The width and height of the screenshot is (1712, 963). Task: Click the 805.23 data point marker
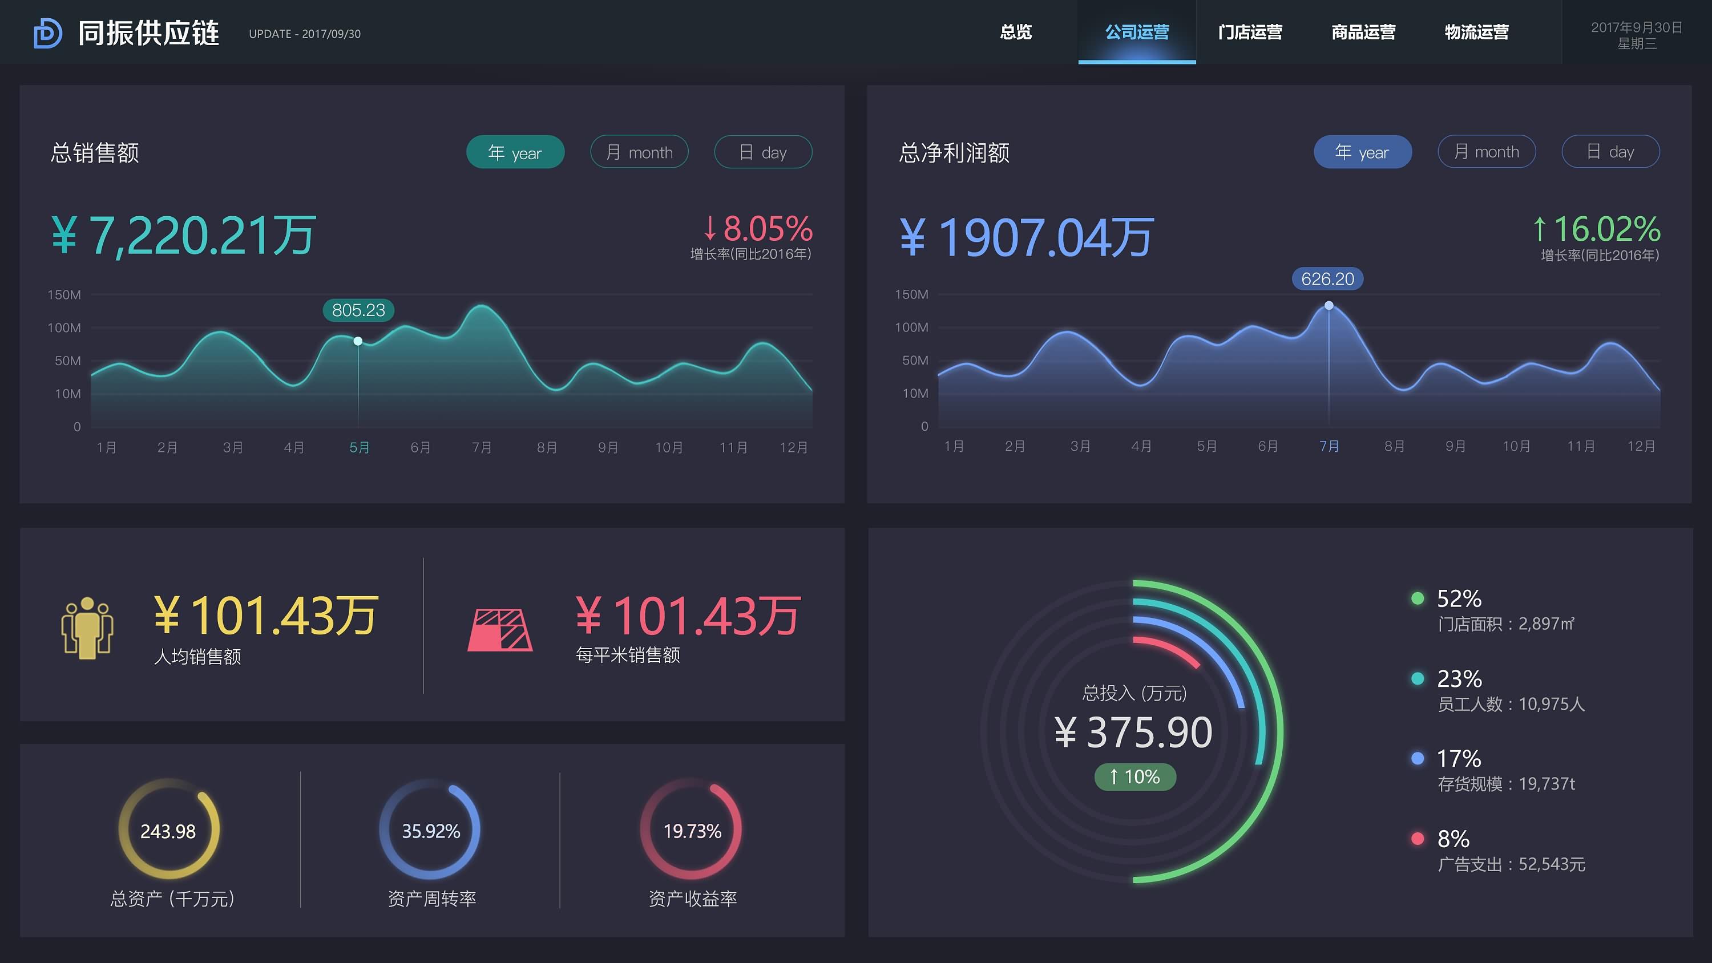(358, 341)
